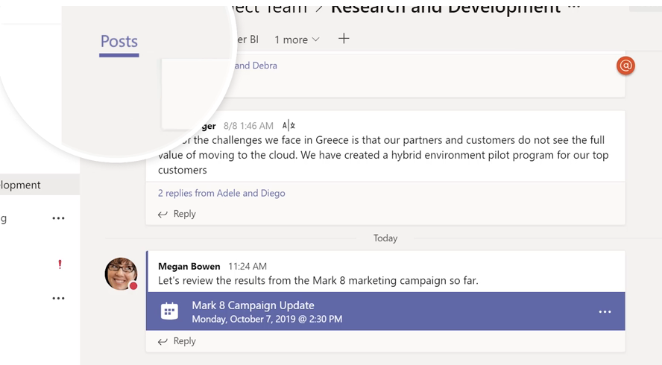The image size is (662, 365).
Task: Click the calendar icon on Mark 8 Campaign Update
Action: pos(169,311)
